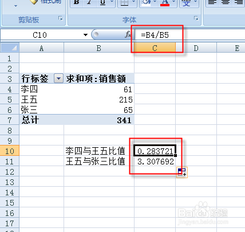
Task: Toggle italic formatting
Action: point(89,3)
